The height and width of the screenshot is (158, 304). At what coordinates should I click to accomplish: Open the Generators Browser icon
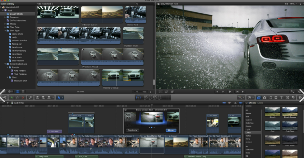click(288, 98)
